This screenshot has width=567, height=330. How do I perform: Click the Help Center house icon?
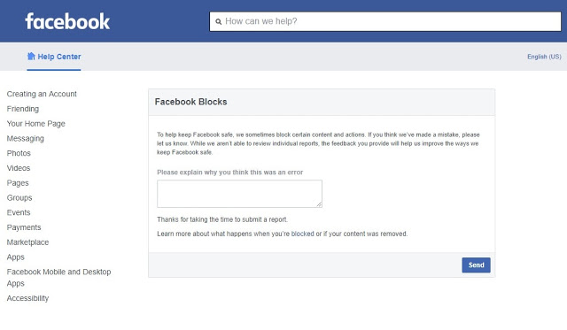coord(31,57)
